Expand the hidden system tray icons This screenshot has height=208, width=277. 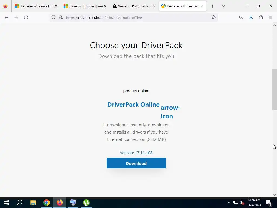[229, 203]
